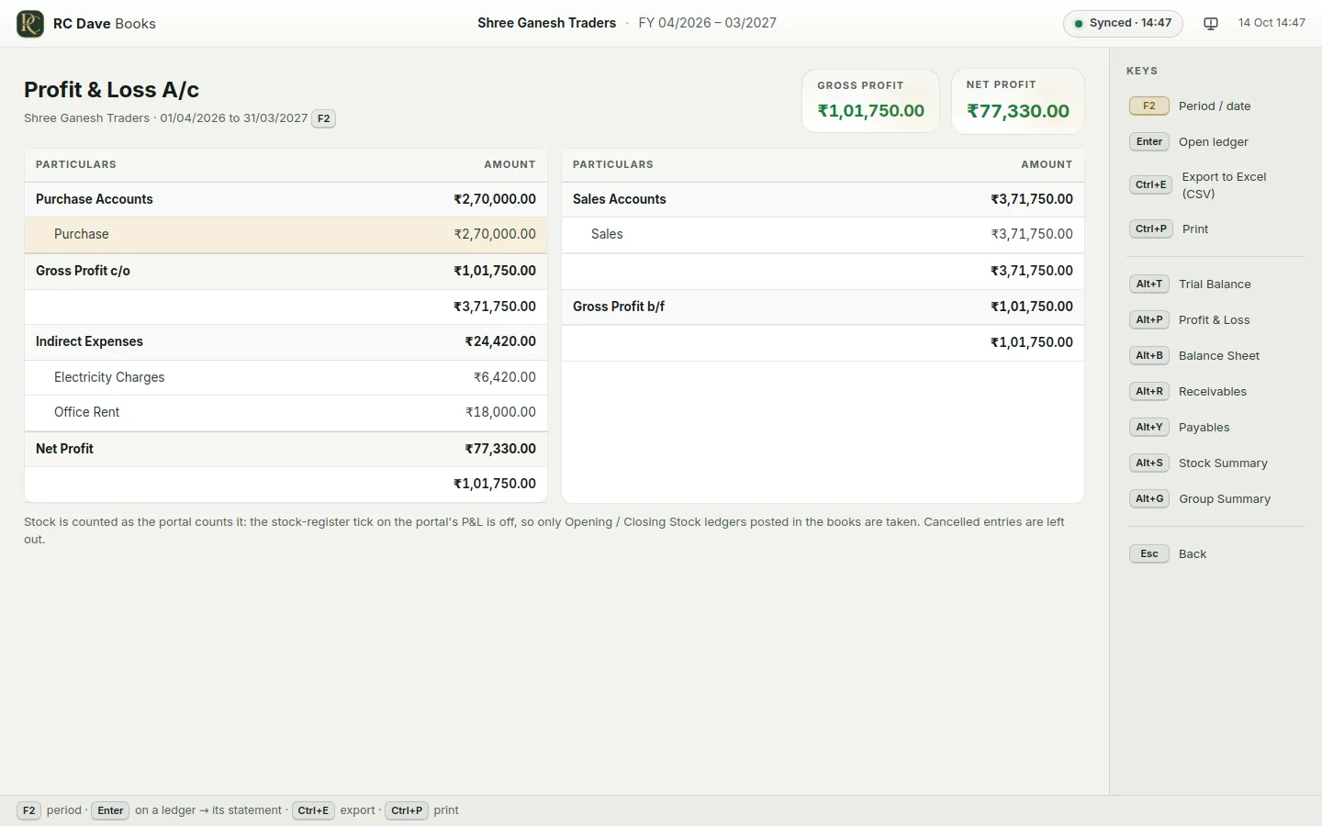
Task: Click the Ctrl+E export key in footer
Action: 313,811
